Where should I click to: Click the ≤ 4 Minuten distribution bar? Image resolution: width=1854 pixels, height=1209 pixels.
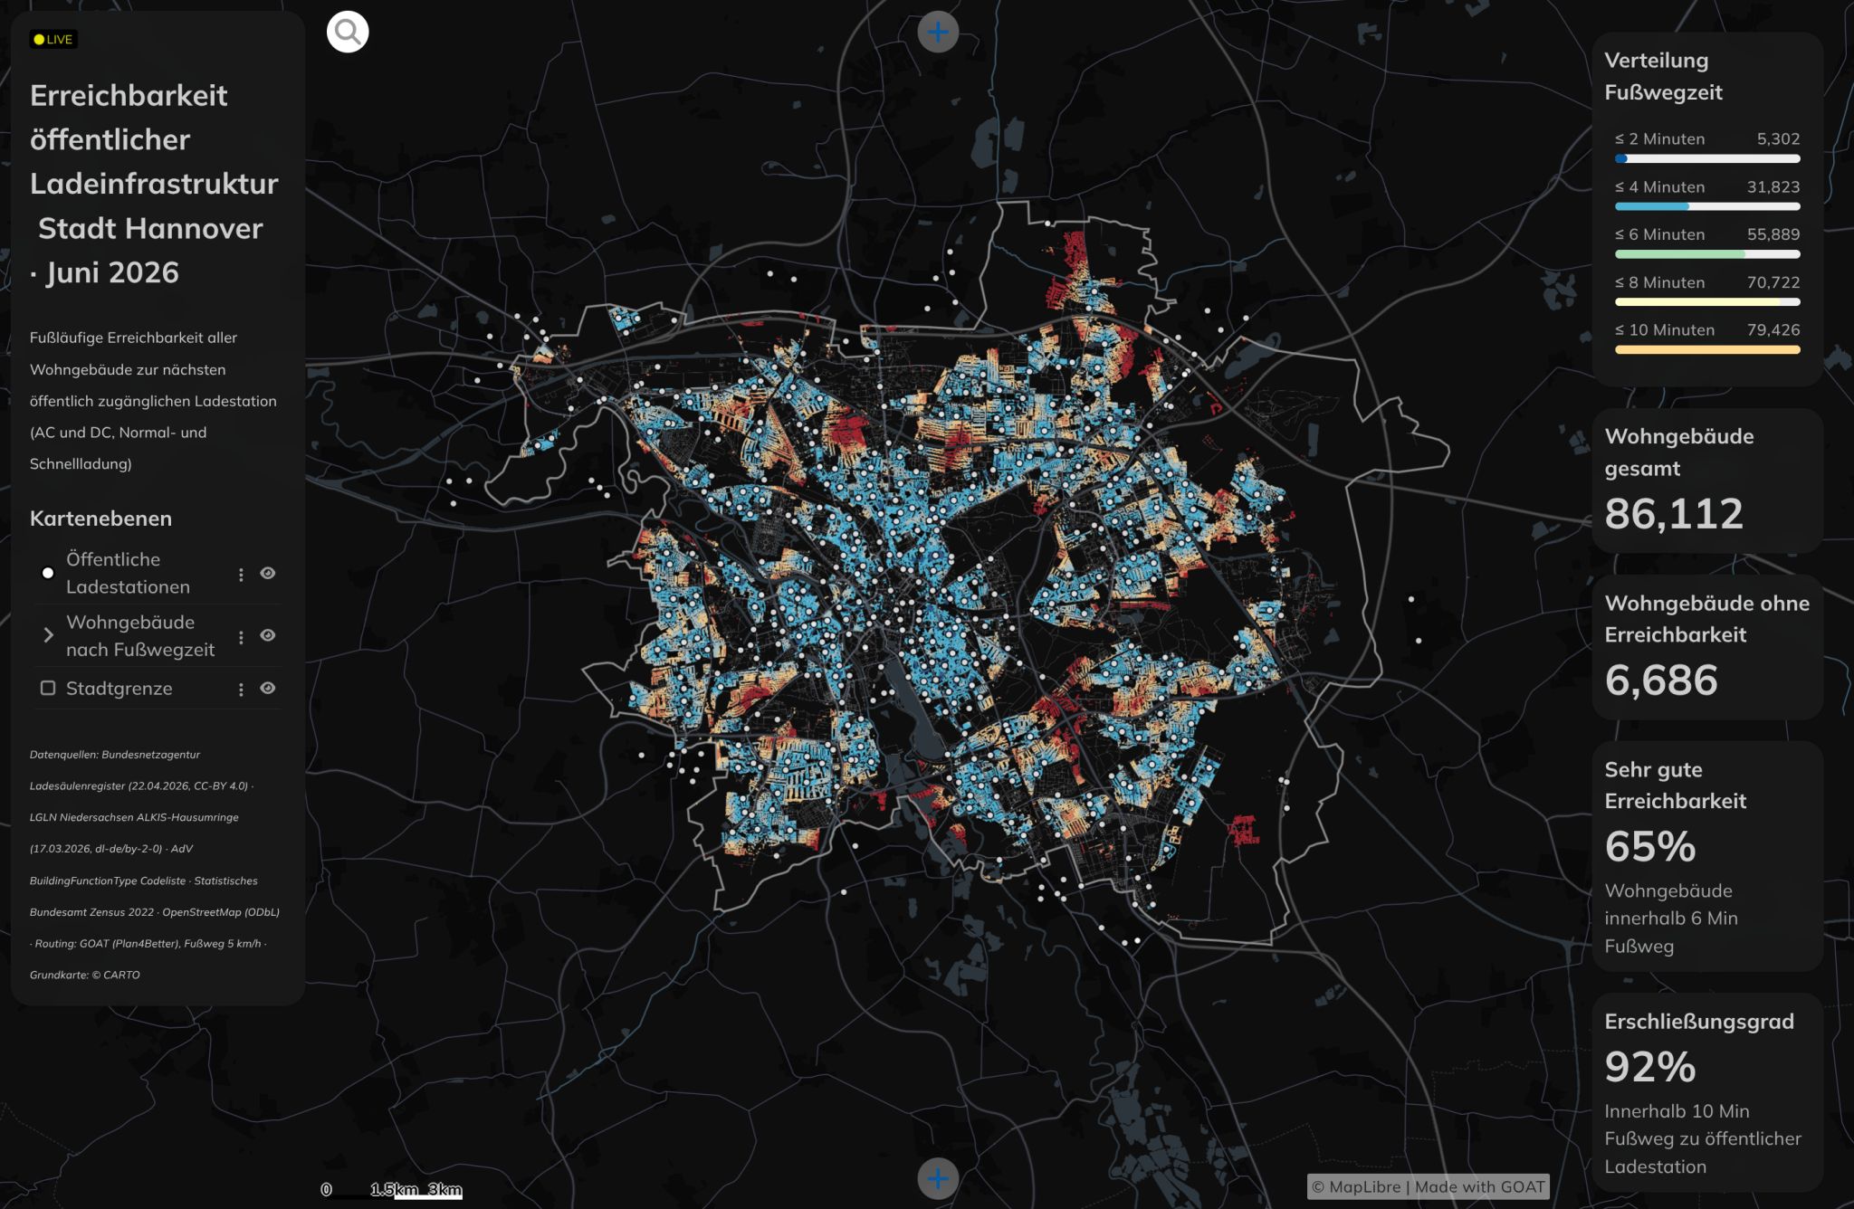tap(1707, 206)
